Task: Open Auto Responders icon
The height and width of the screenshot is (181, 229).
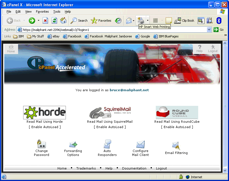Action: [x=107, y=144]
